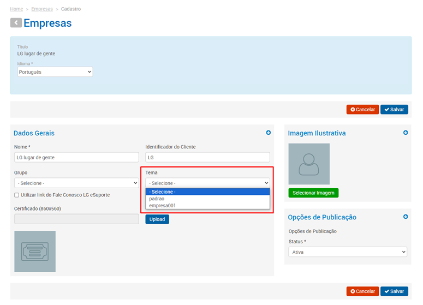Go to Home breadcrumb link
The image size is (423, 305).
(16, 9)
